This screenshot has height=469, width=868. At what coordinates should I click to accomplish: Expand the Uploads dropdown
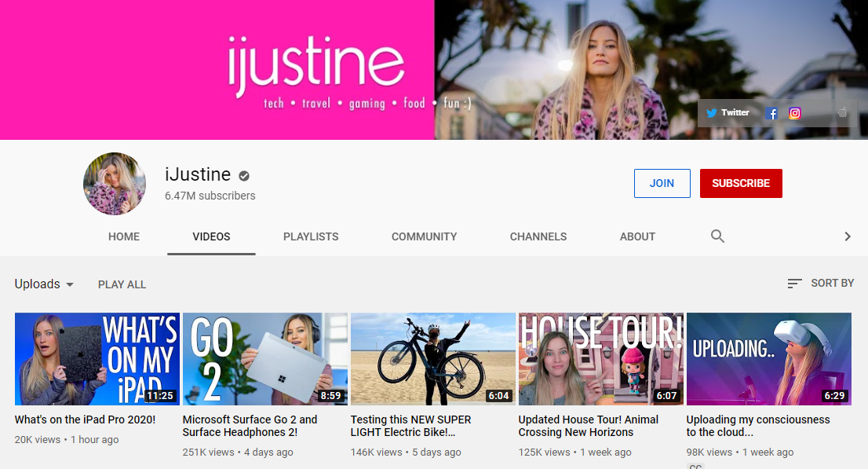(44, 284)
